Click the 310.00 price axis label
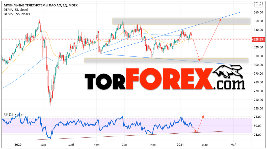 [258, 56]
